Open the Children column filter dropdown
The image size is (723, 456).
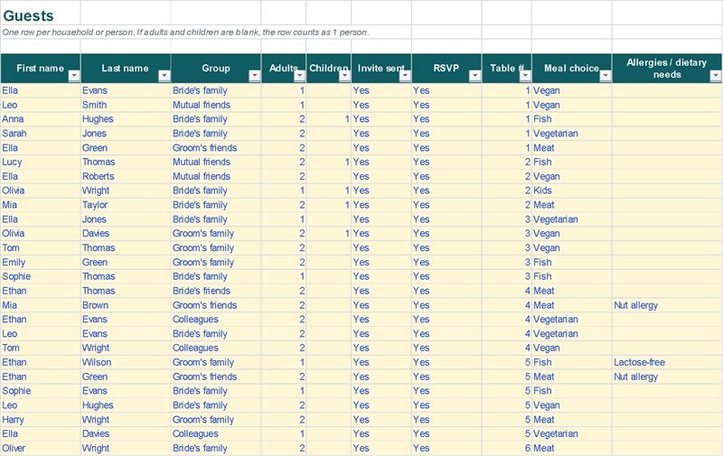point(345,76)
